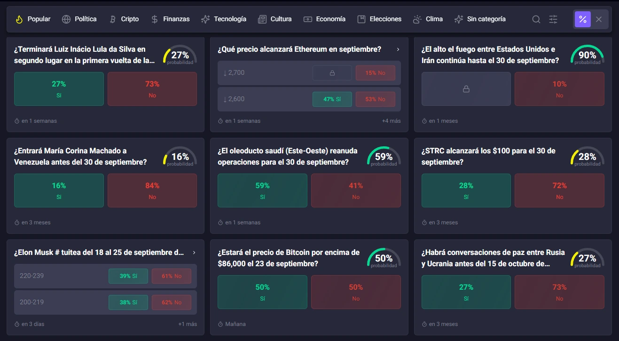Screen dimensions: 619x341
Task: Select 27% Sí on Lula da Silva card
Action: (59, 89)
